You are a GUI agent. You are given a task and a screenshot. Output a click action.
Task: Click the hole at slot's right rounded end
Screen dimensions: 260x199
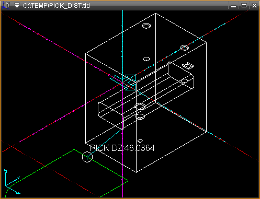[184, 81]
